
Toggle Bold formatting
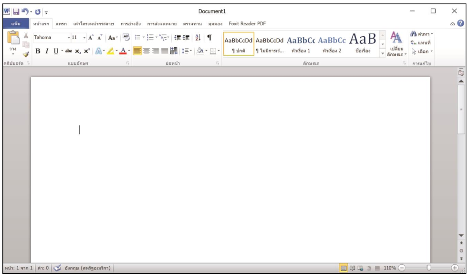point(38,51)
